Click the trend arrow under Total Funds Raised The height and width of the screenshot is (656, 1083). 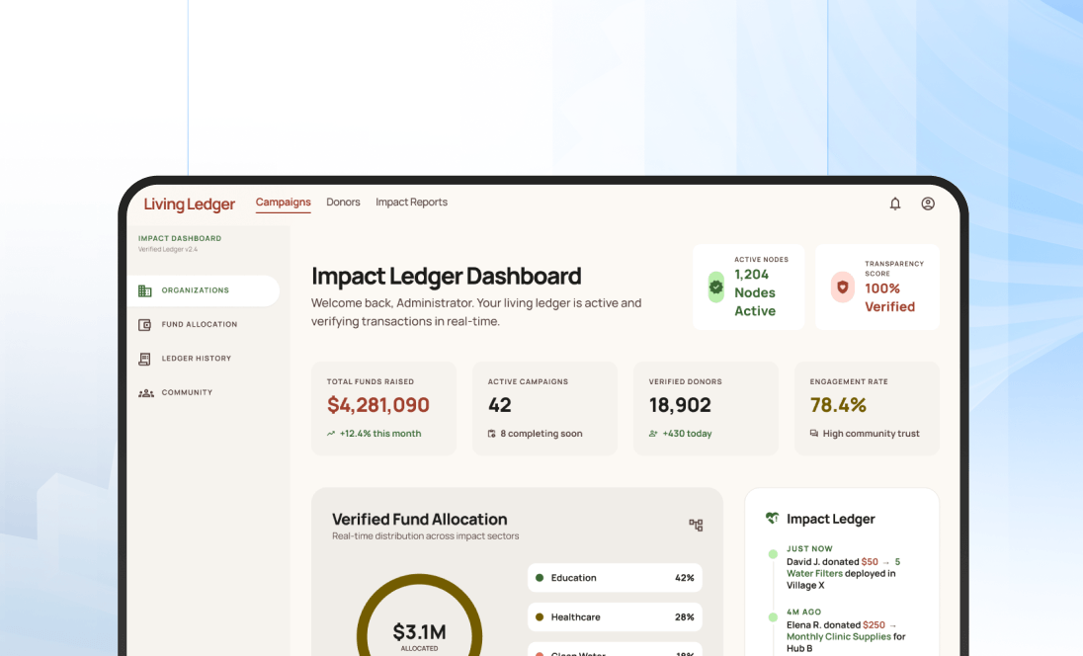click(x=331, y=433)
